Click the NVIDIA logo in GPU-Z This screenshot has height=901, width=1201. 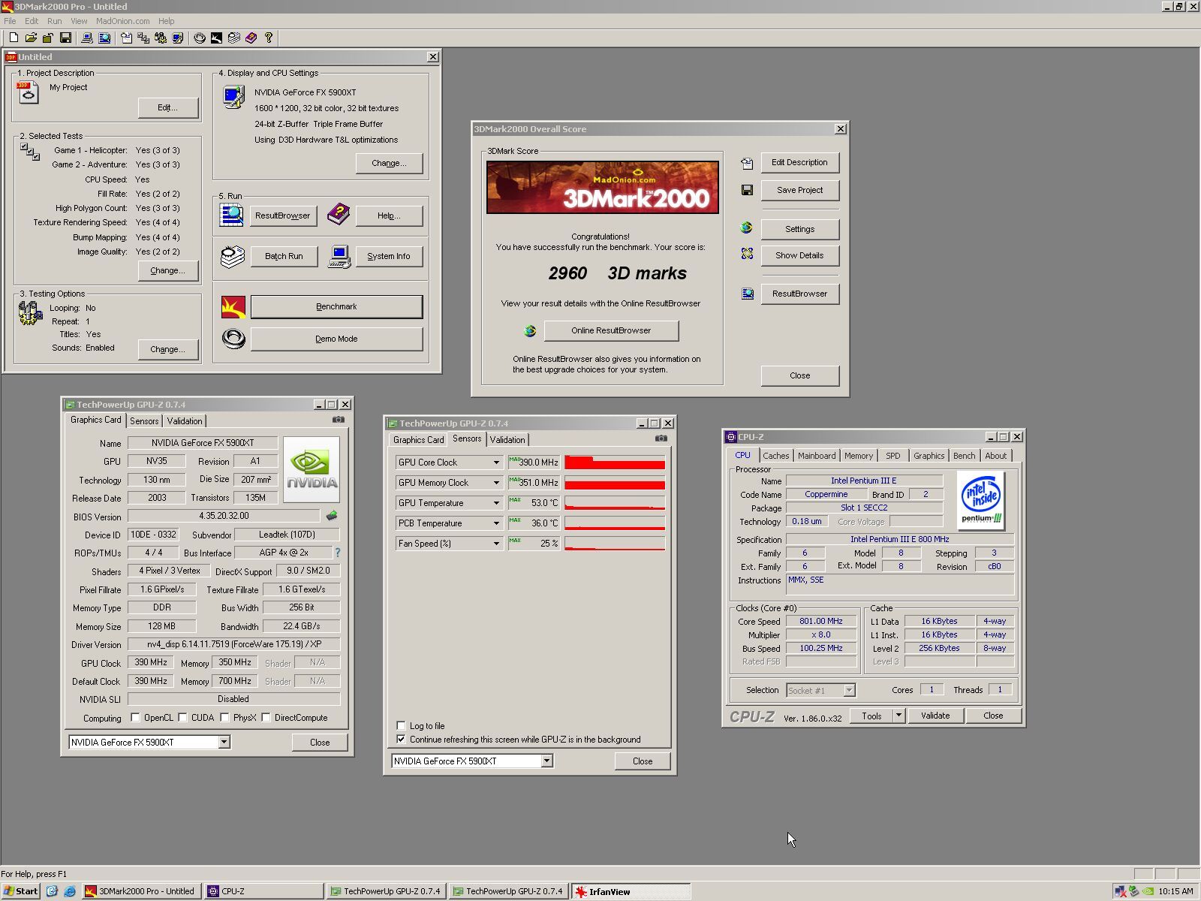(312, 469)
